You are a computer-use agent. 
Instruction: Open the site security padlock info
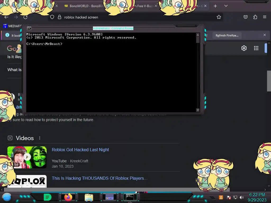coord(60,17)
